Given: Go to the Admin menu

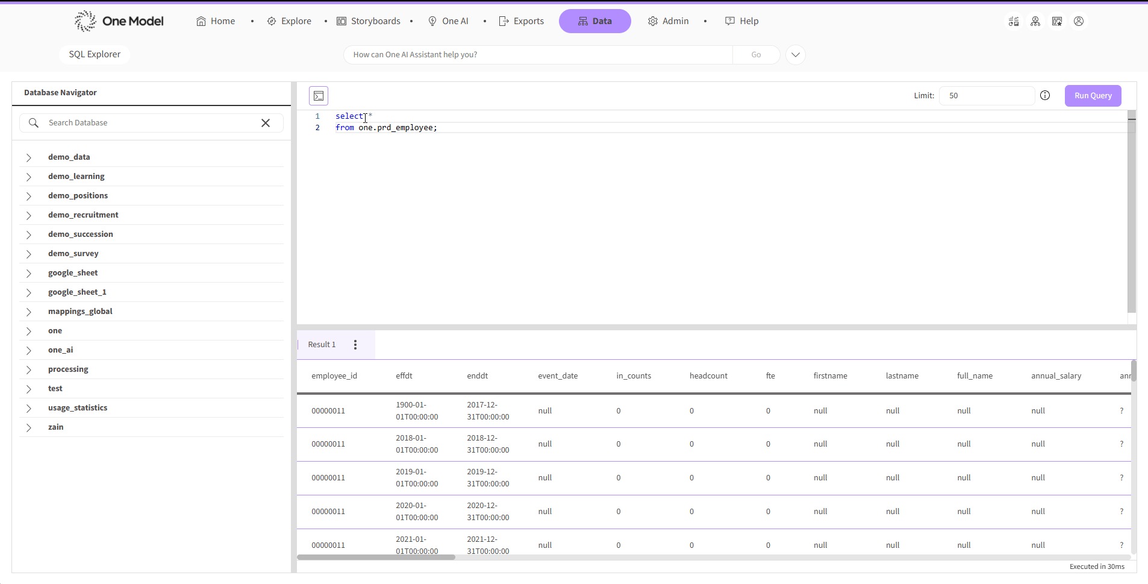Looking at the screenshot, I should [669, 21].
